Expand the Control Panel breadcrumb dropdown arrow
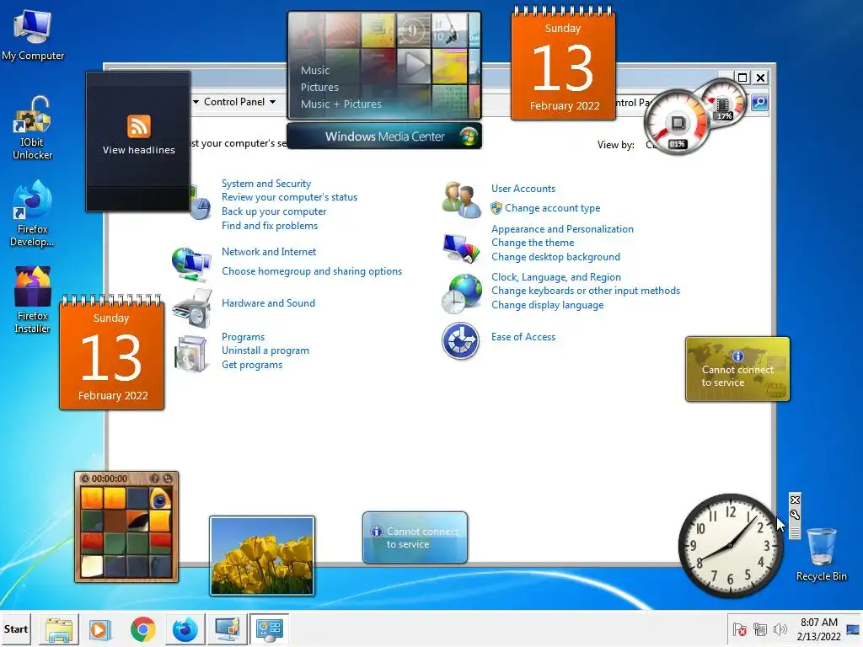 pyautogui.click(x=272, y=102)
